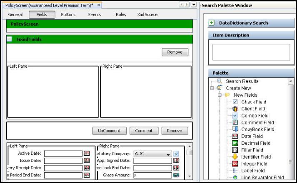Click the Free Look End Date input
The width and height of the screenshot is (297, 183).
(153, 168)
